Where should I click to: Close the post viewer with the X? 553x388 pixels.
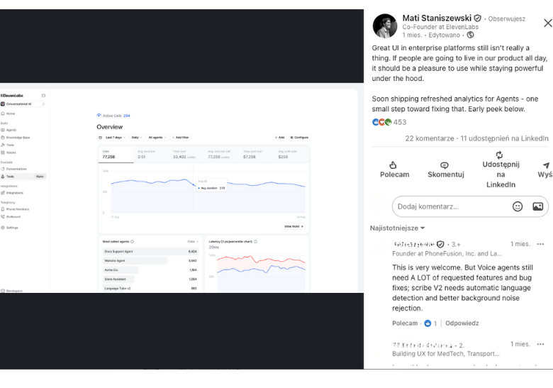[547, 23]
